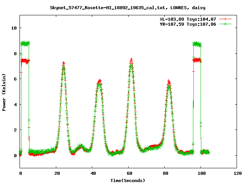Click the small bump near 33 seconds
Viewport: 245px width, 184px height.
tap(80, 146)
